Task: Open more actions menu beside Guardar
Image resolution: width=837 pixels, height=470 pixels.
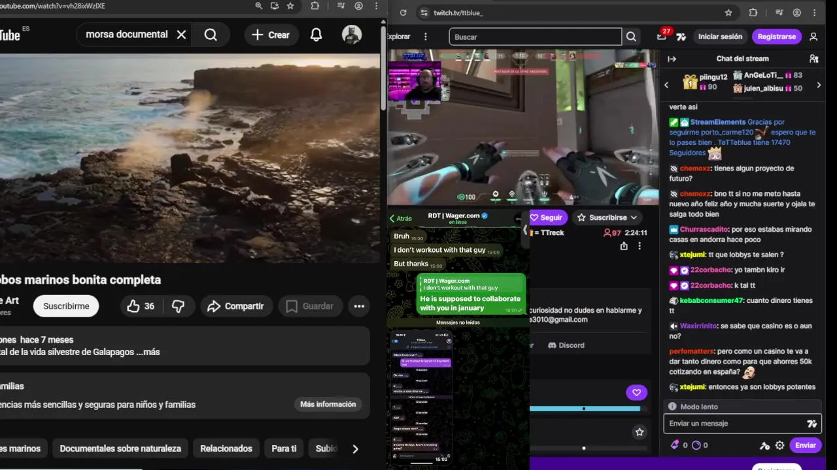Action: pyautogui.click(x=359, y=306)
